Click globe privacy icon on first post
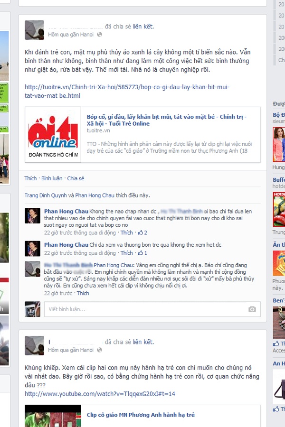This screenshot has width=285, height=427. [x=99, y=34]
